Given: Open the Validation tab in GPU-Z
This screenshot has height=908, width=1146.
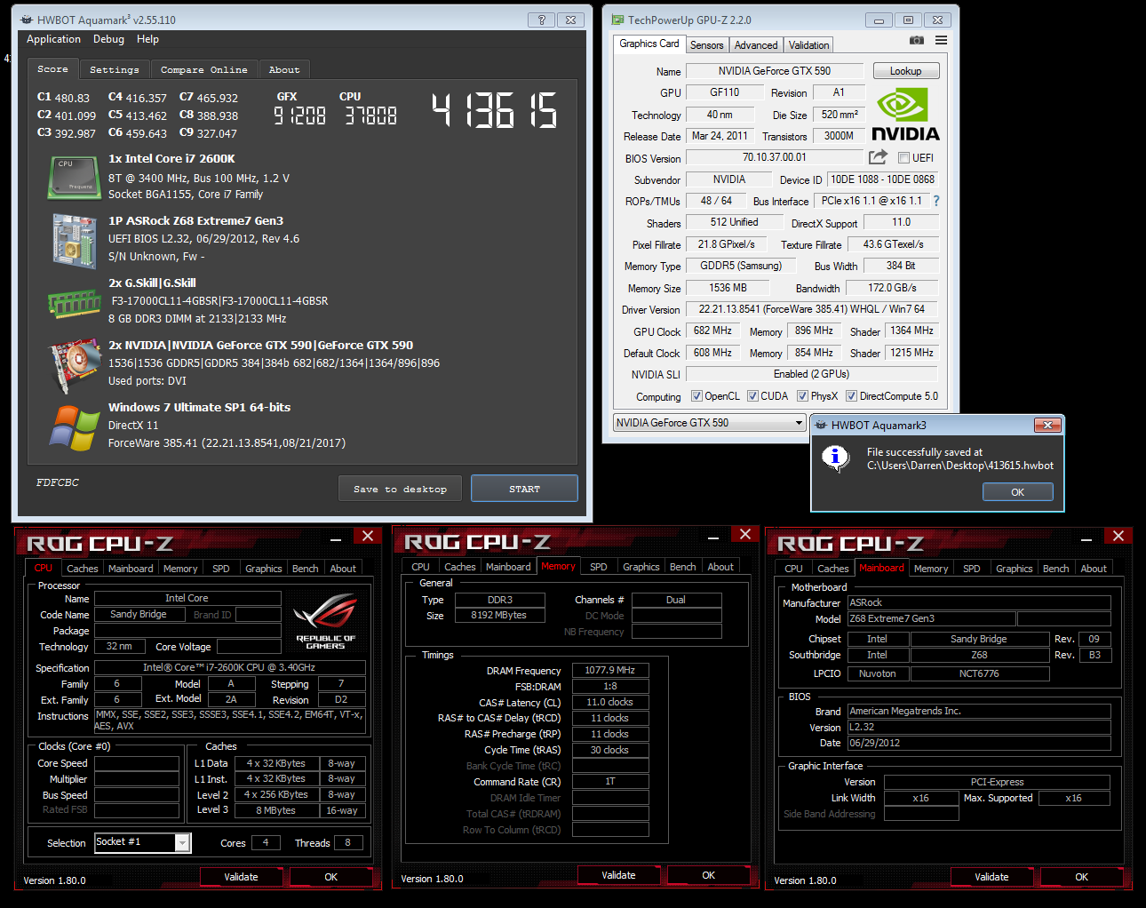Looking at the screenshot, I should (x=808, y=44).
